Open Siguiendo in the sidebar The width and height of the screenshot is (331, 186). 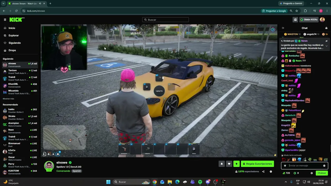tap(14, 43)
